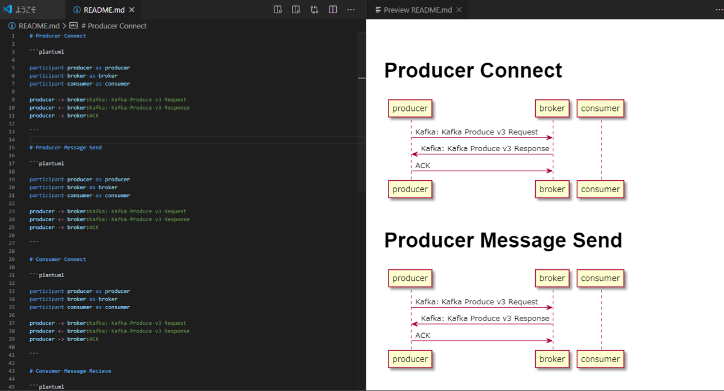
Task: Click 'Producer Message Send' heading in preview
Action: click(x=503, y=240)
